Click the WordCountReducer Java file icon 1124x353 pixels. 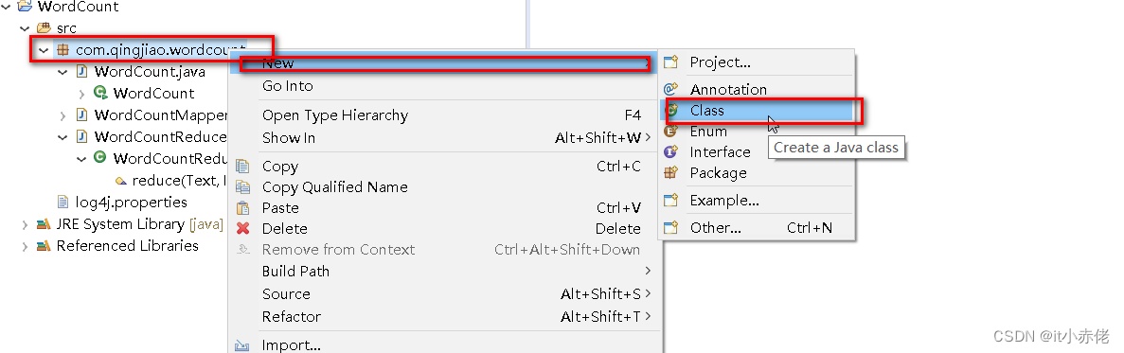click(x=81, y=137)
